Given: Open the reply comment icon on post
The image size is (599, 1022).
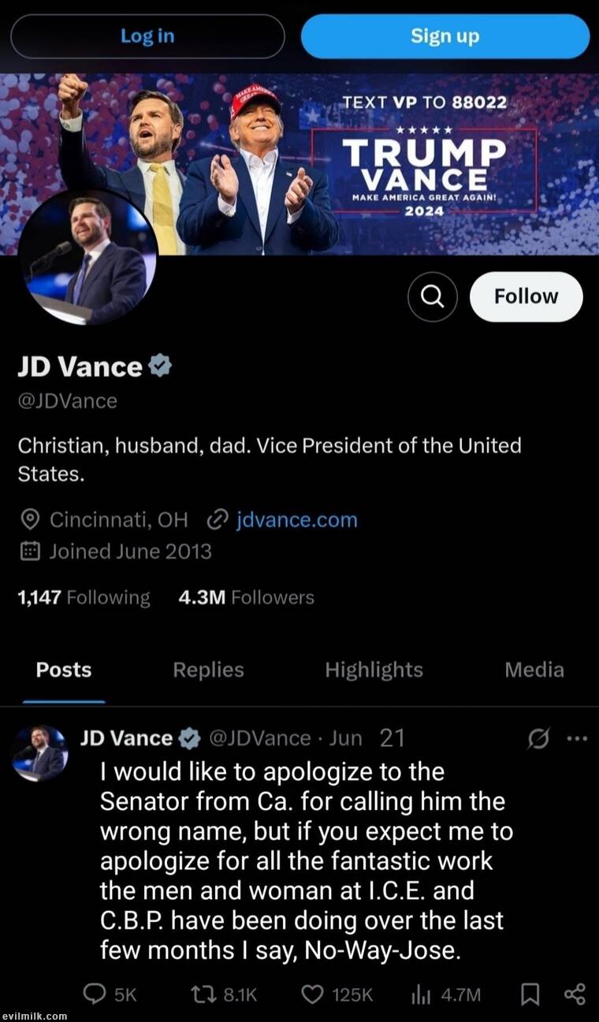Looking at the screenshot, I should [x=95, y=994].
